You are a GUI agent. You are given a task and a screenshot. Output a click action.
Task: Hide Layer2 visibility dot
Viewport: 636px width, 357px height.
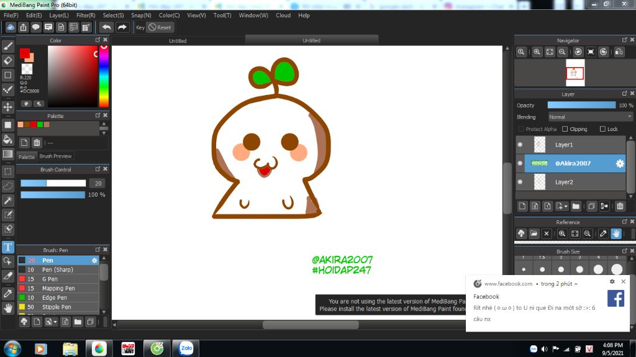click(x=520, y=182)
